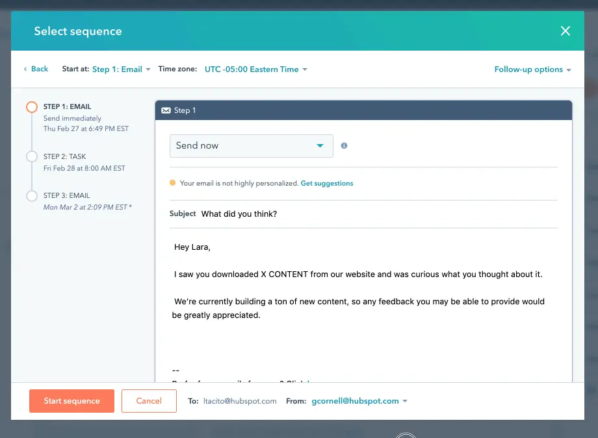This screenshot has width=598, height=438.
Task: Click the Step 2: Task label
Action: click(x=65, y=156)
